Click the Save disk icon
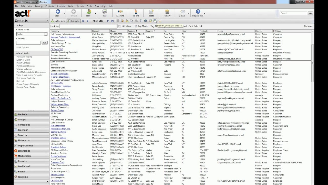Image resolution: width=328 pixels, height=185 pixels. pyautogui.click(x=118, y=21)
